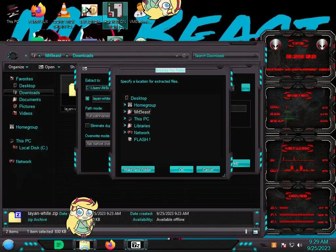Open the network tray icon
Viewport: 336px width, 252px height.
pos(292,245)
